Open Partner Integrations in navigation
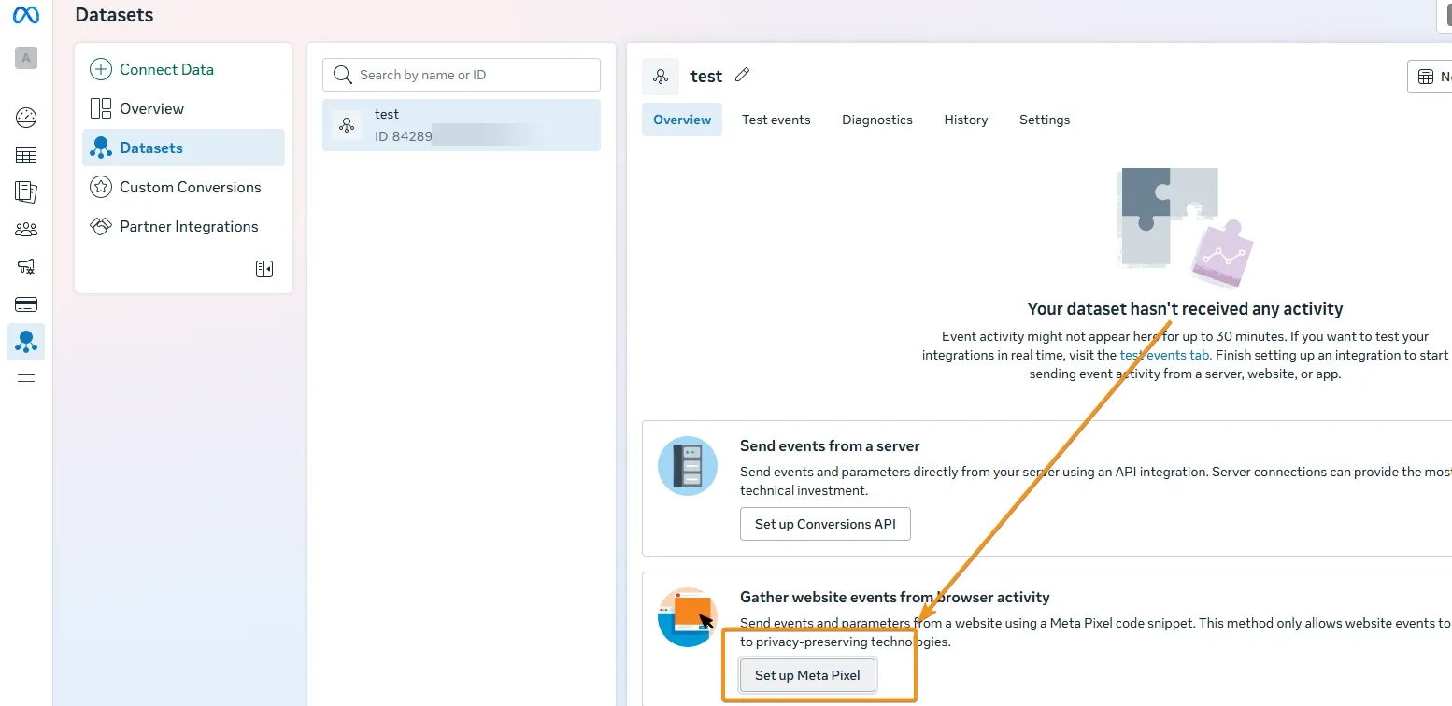Screen dimensions: 1452x706 point(183,226)
